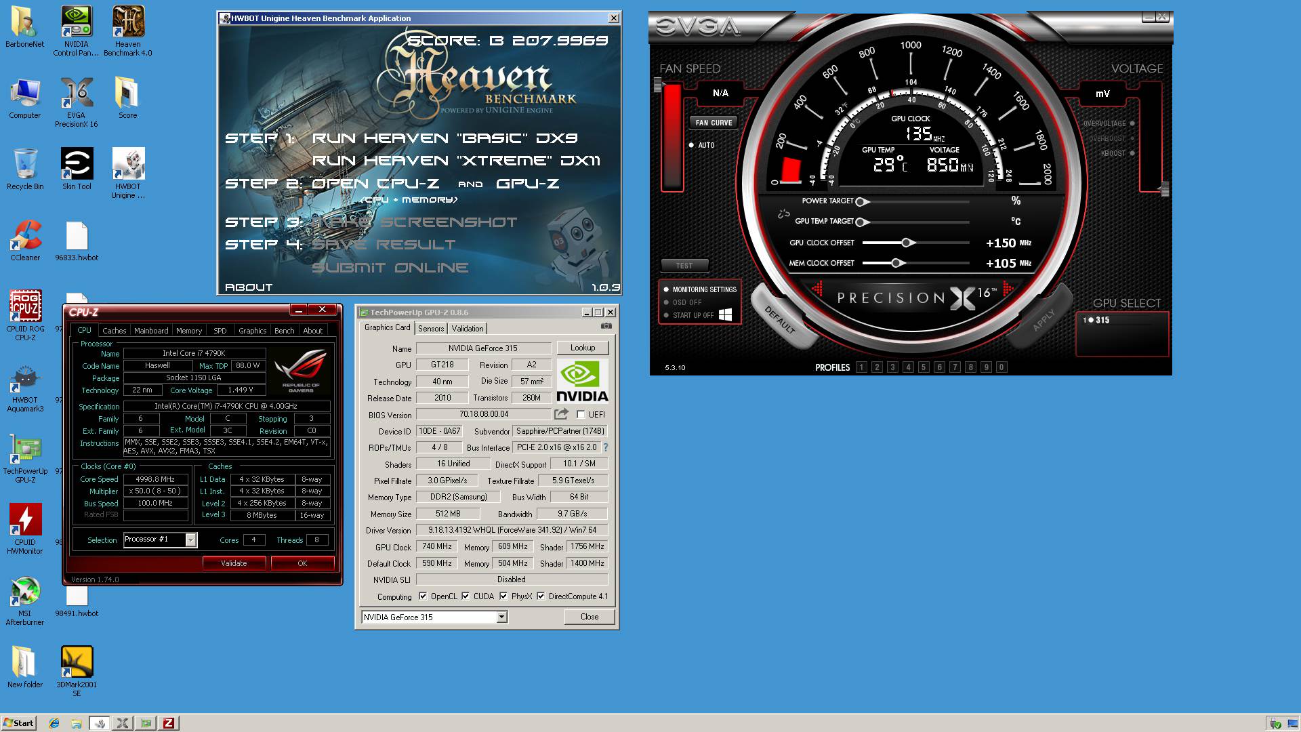The image size is (1301, 732).
Task: Launch EVGA PrecisionX 16 desktop shortcut
Action: 76,102
